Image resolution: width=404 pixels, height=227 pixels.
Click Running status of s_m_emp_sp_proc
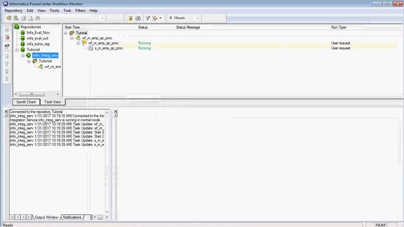145,48
